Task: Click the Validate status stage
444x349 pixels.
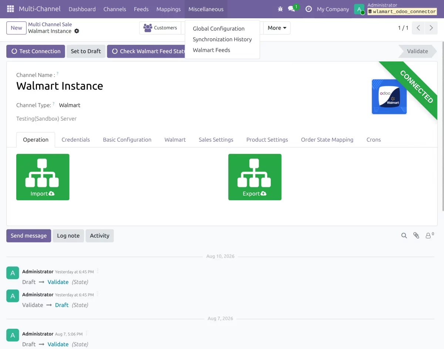Action: [417, 51]
